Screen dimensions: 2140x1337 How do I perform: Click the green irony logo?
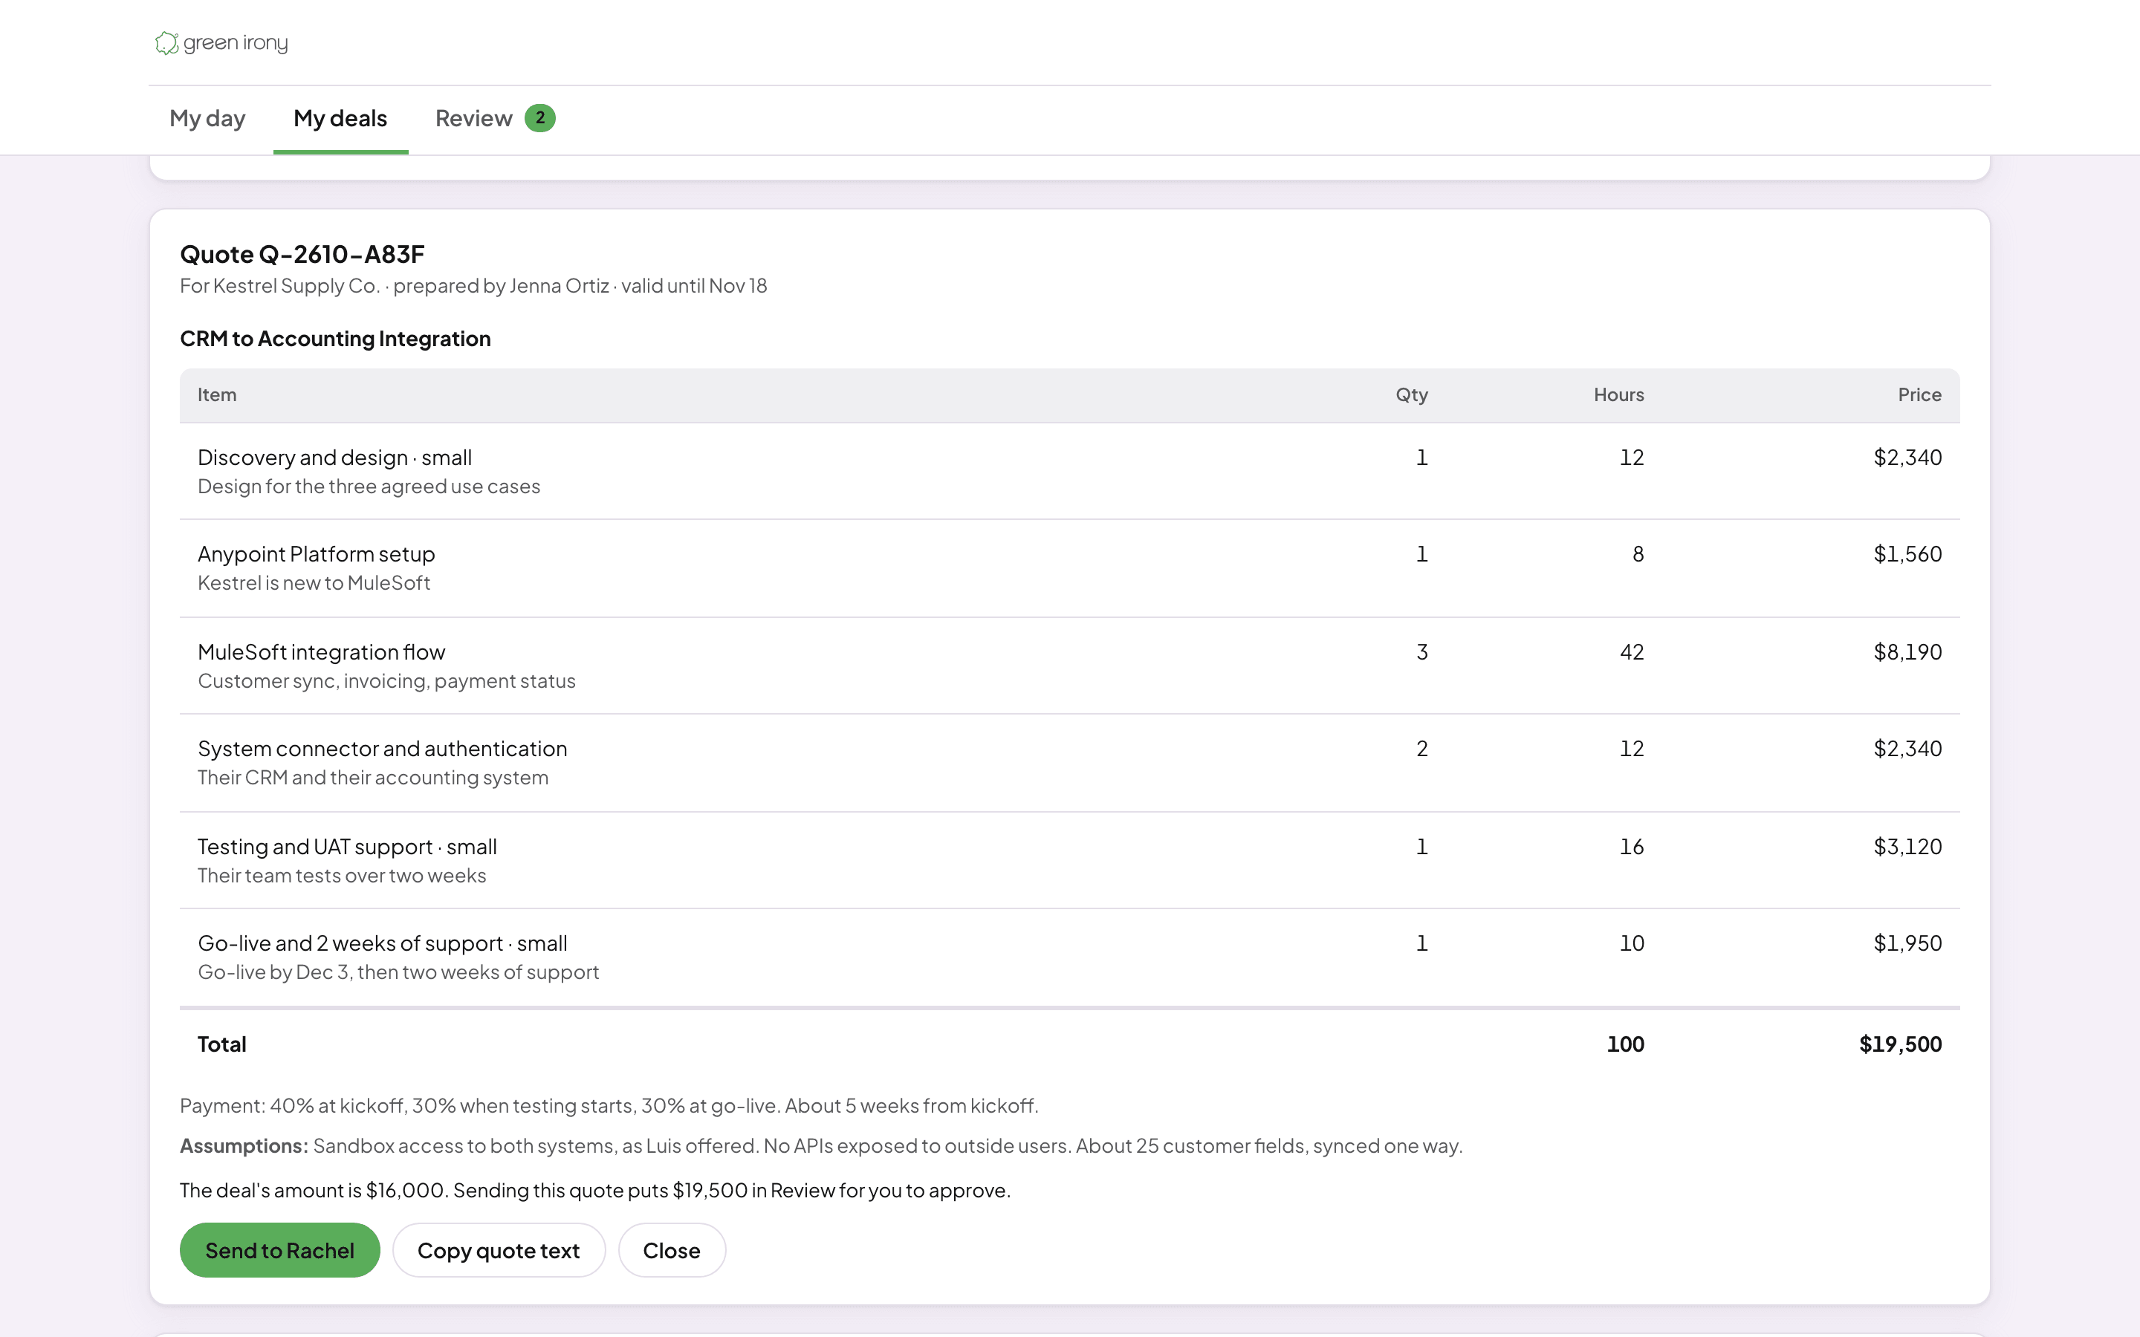pos(221,42)
